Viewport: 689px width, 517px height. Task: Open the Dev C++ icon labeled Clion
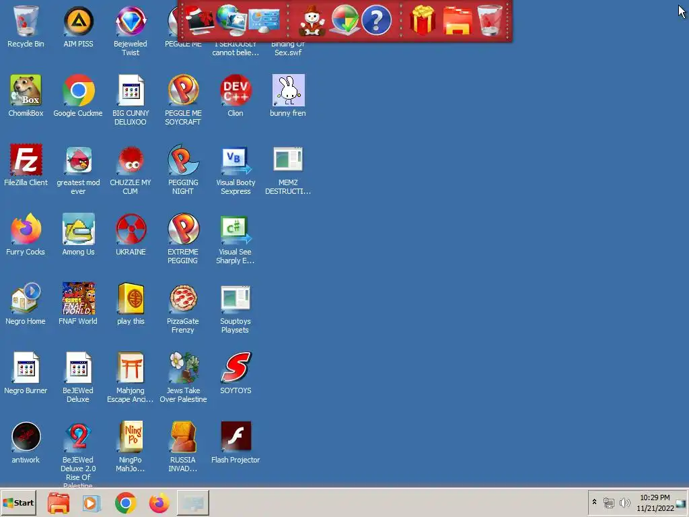click(x=235, y=96)
